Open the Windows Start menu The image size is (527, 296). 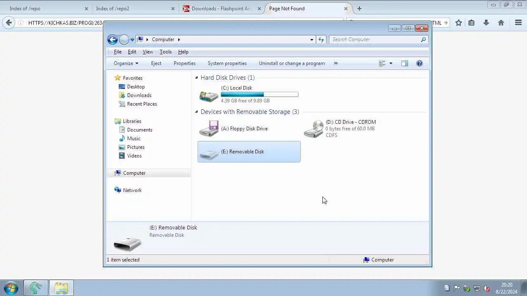tap(11, 288)
